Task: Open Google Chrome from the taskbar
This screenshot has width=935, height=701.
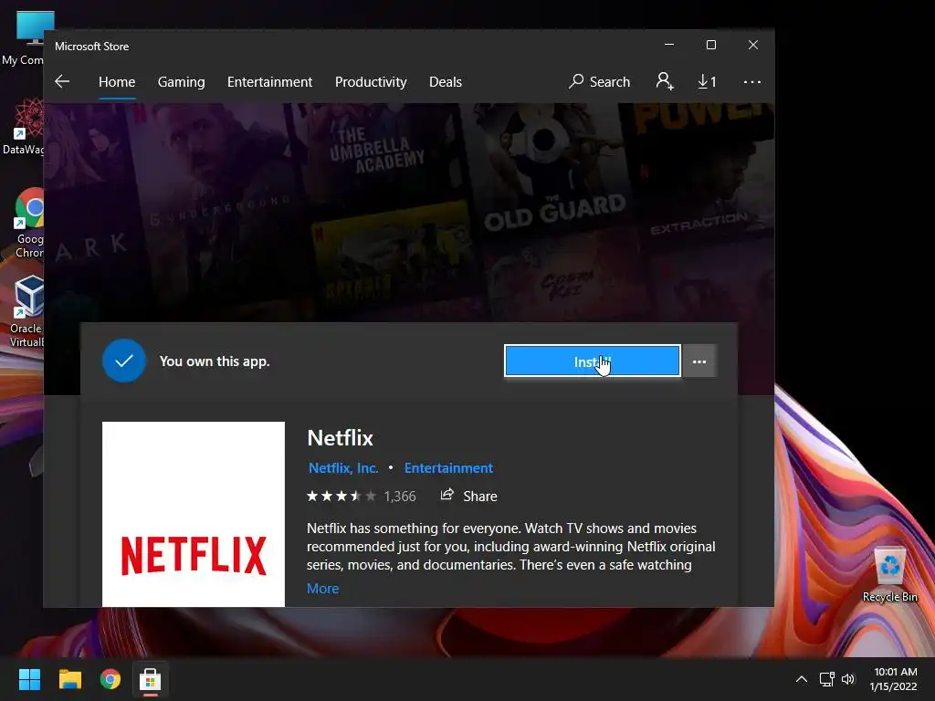Action: coord(110,679)
